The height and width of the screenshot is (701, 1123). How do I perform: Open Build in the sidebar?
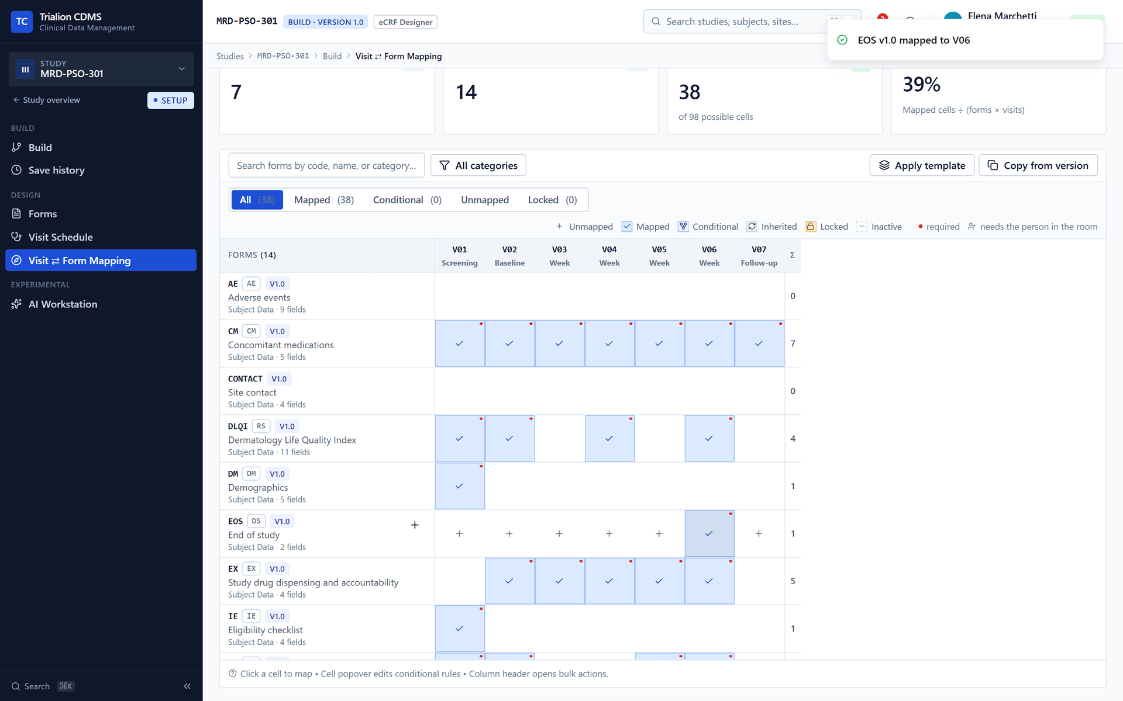[101, 147]
